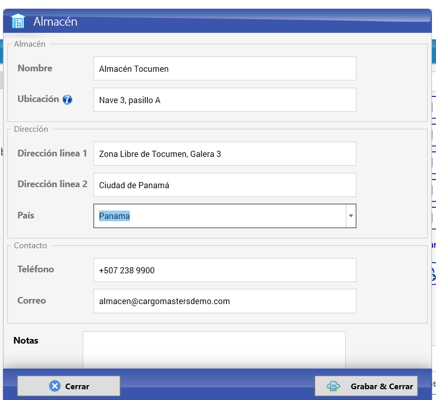
Task: Click the Correo email input field
Action: tap(225, 301)
